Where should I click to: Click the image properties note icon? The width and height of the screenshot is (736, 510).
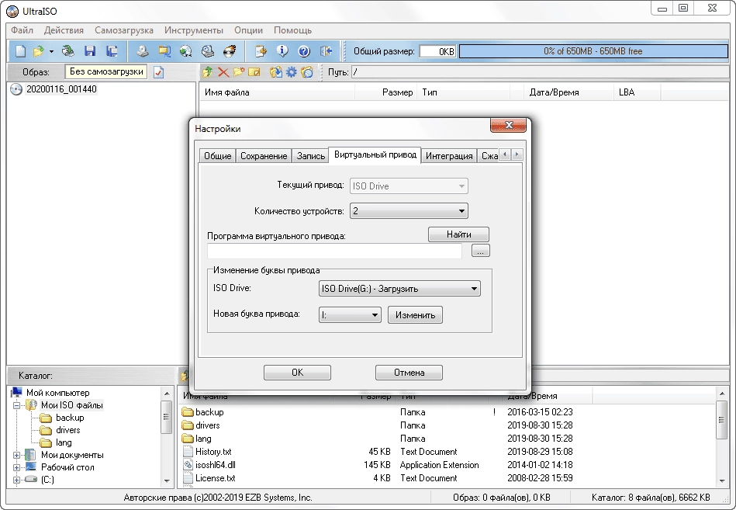(261, 51)
